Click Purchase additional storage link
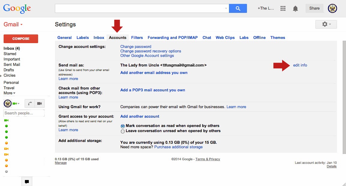This screenshot has width=346, height=186. [x=178, y=147]
